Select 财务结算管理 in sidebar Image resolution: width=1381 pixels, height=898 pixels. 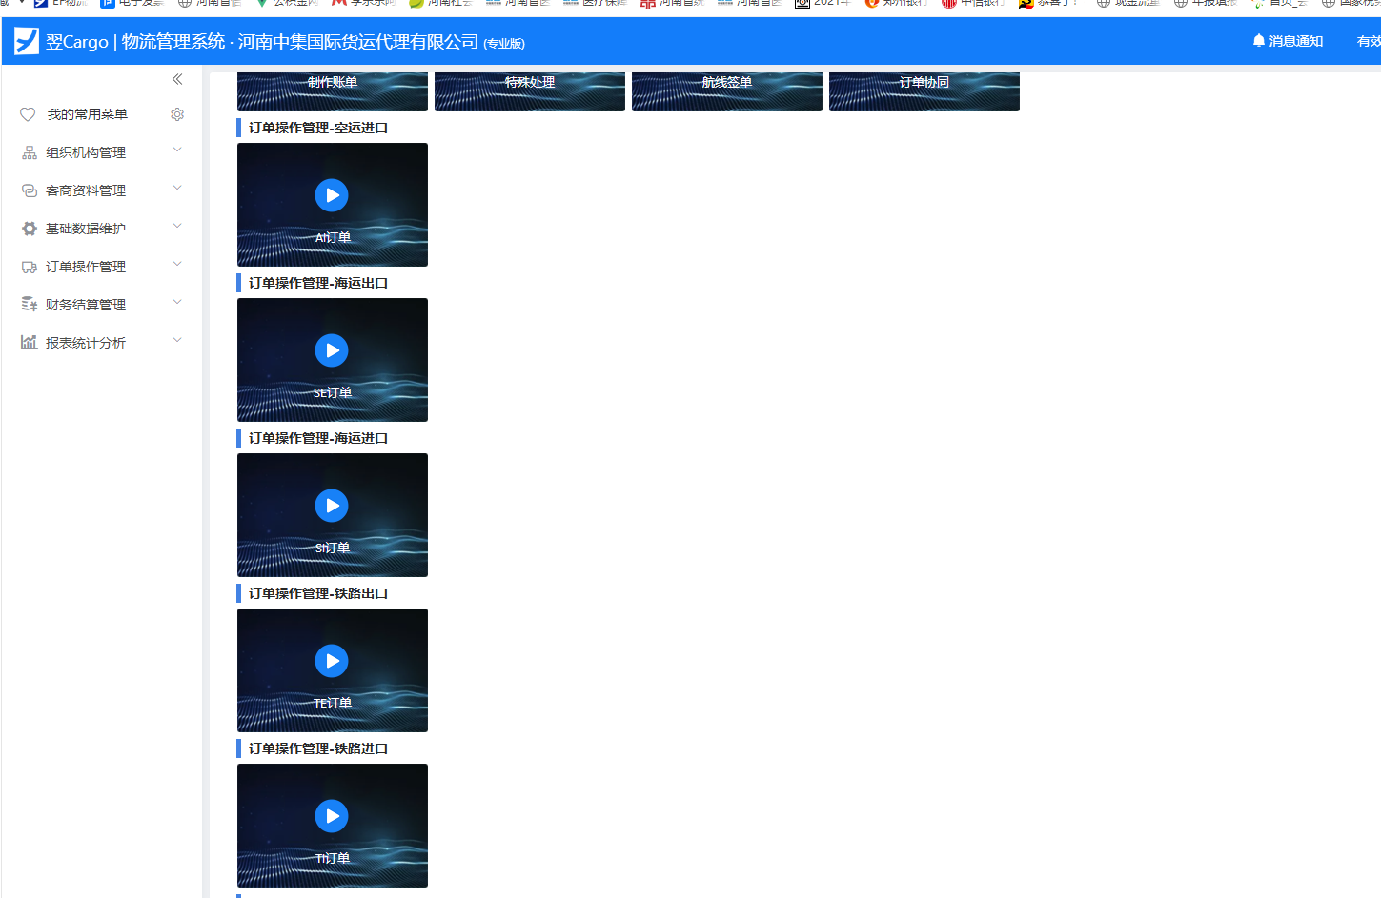click(86, 305)
